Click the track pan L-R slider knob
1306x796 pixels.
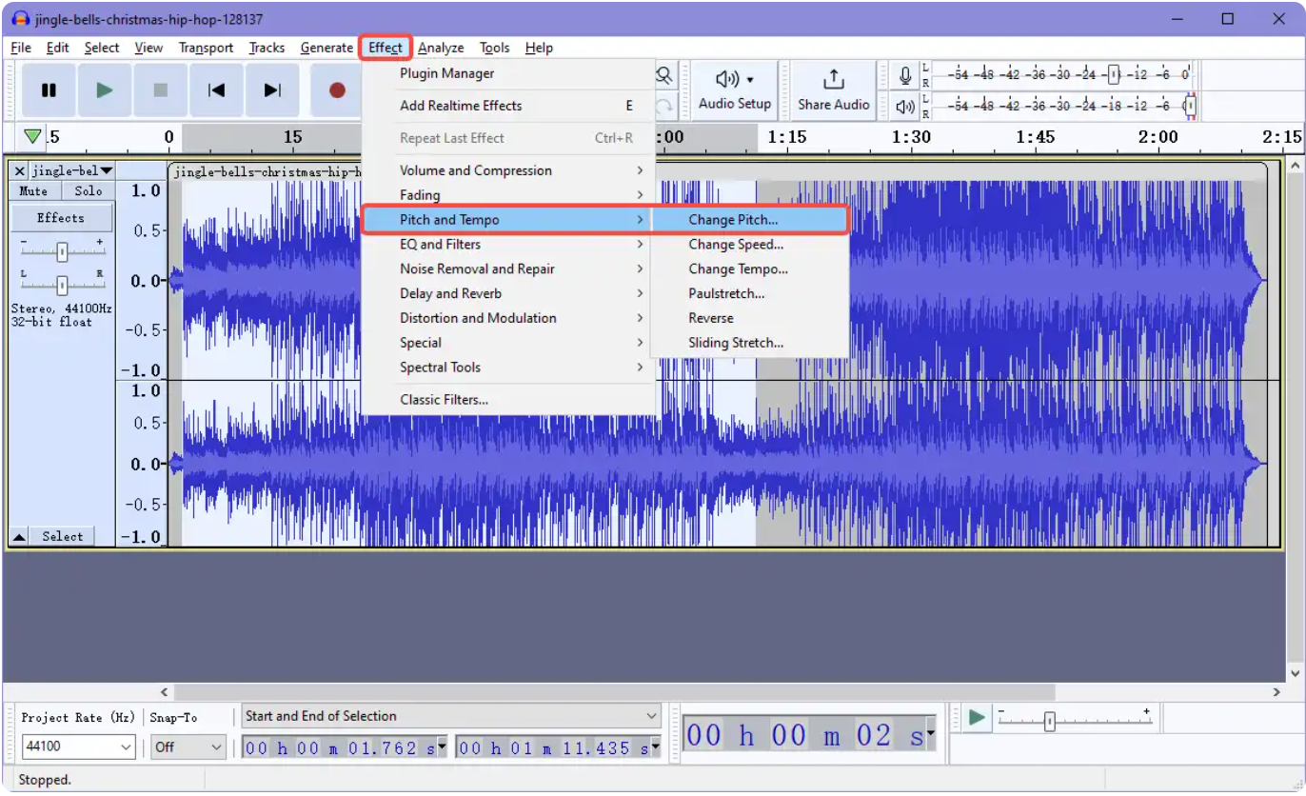click(62, 285)
